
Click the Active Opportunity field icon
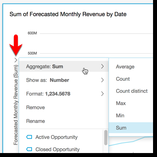pos(29,137)
